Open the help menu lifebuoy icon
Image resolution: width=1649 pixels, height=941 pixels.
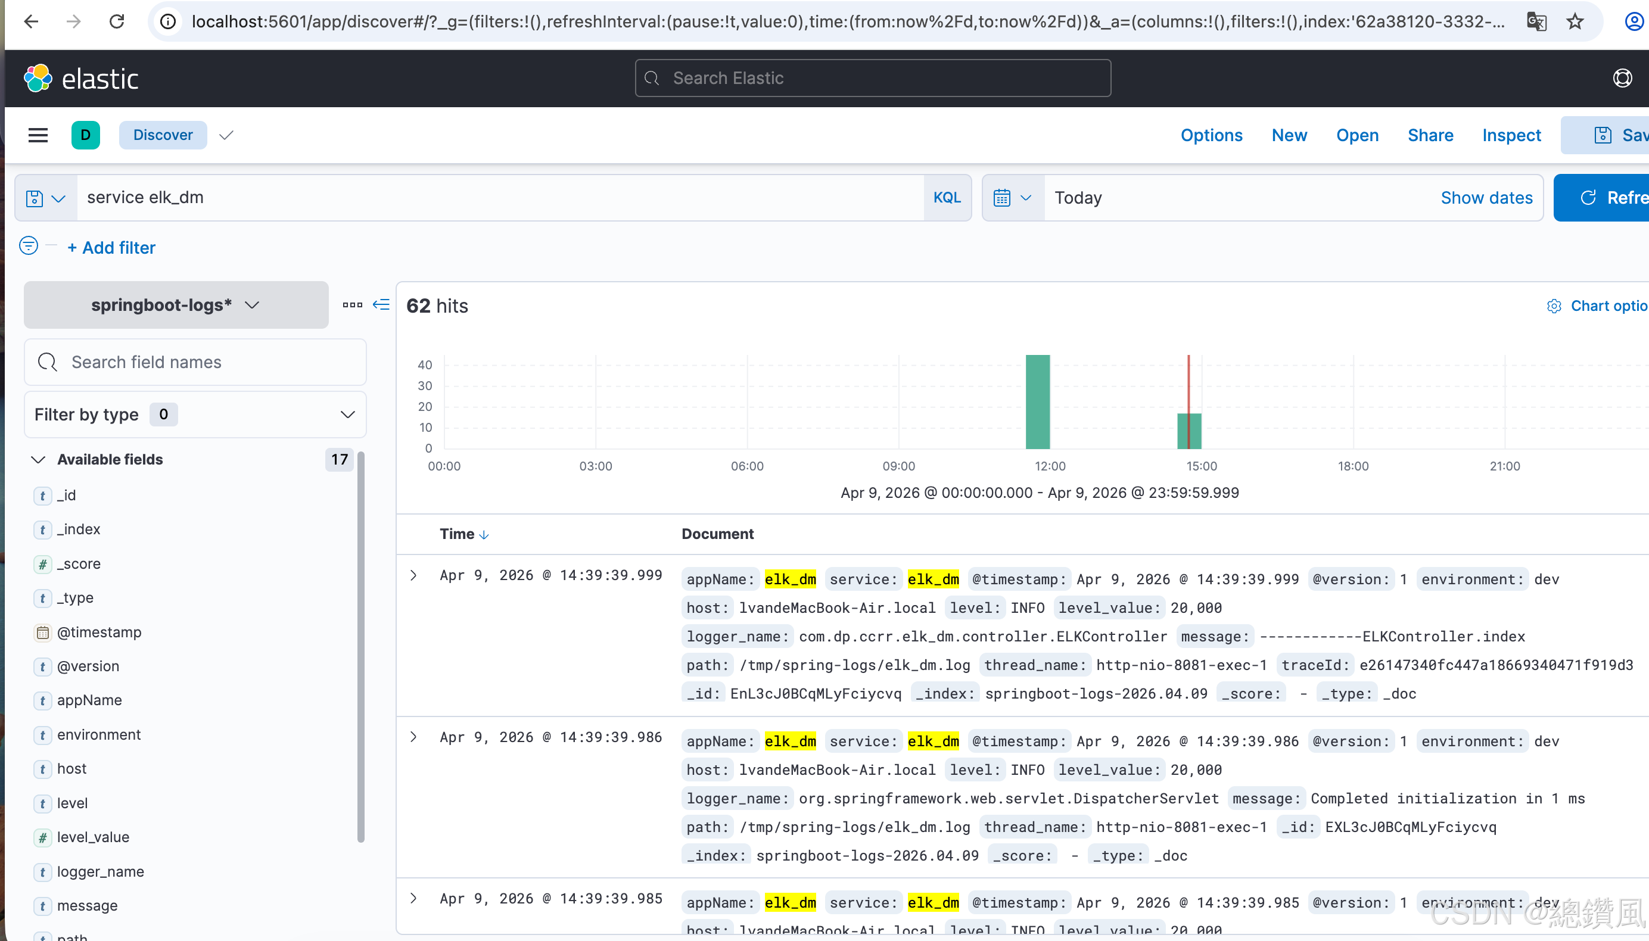tap(1622, 78)
